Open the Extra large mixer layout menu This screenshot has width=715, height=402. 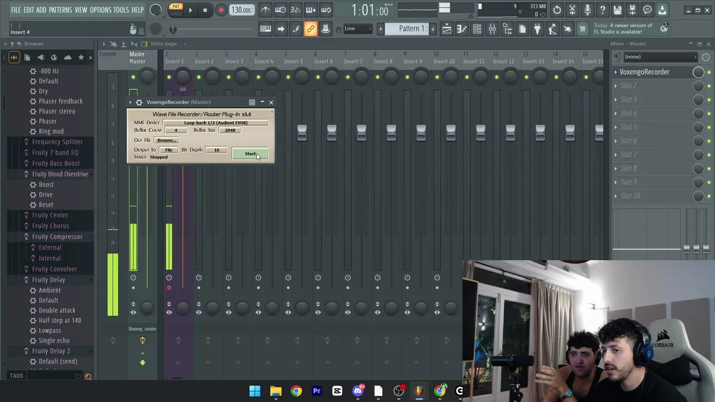163,44
